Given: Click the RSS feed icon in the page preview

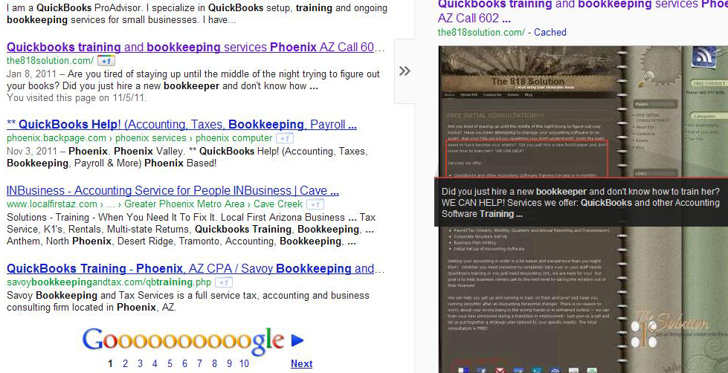Looking at the screenshot, I should pyautogui.click(x=705, y=57).
